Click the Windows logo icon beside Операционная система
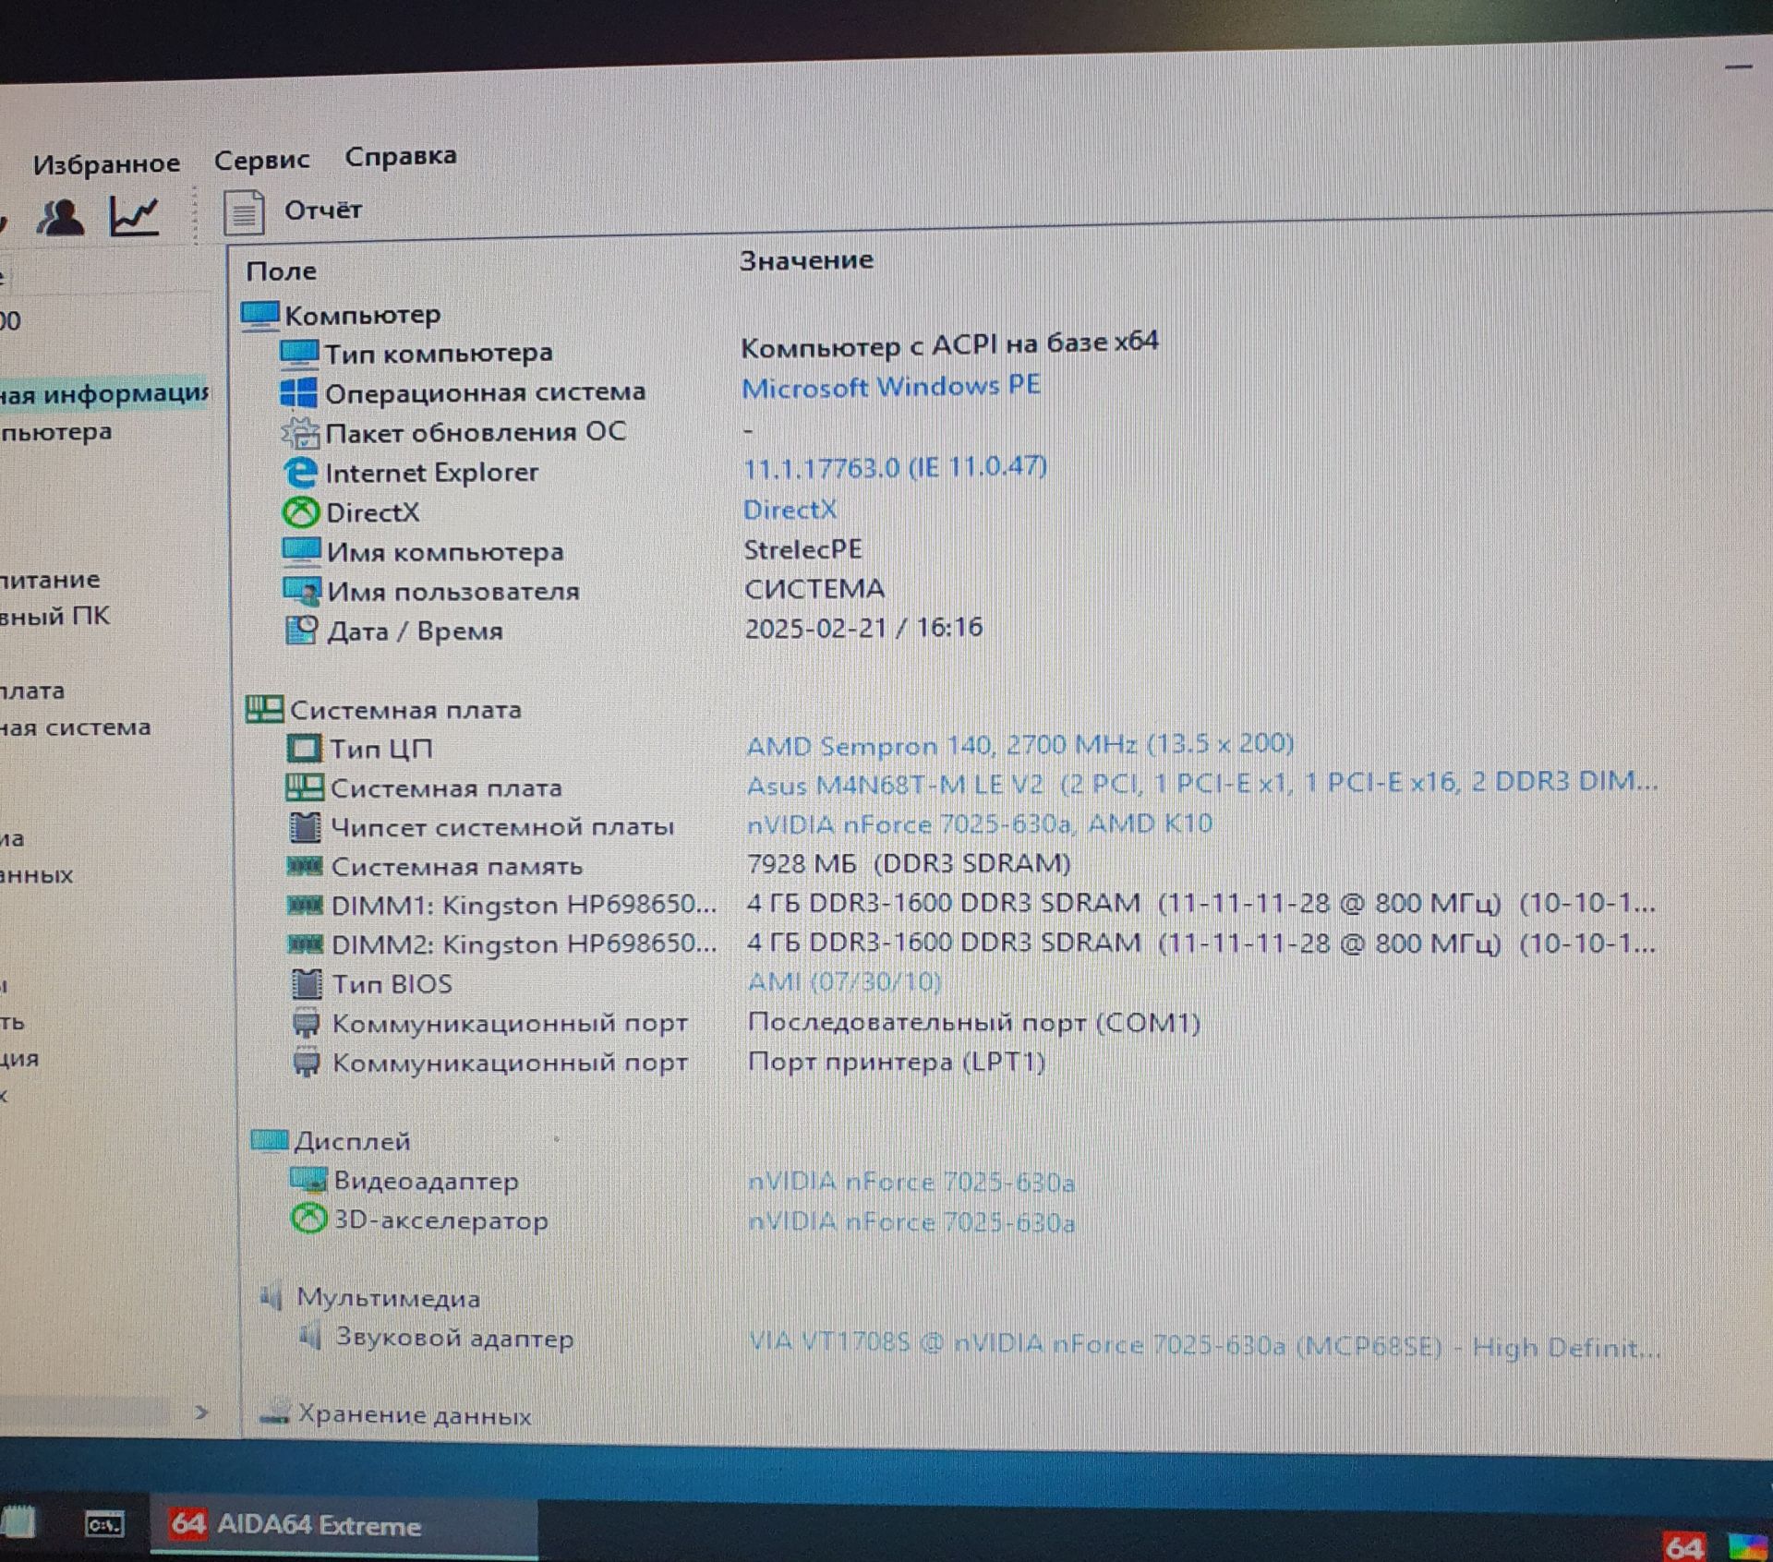 pos(298,392)
